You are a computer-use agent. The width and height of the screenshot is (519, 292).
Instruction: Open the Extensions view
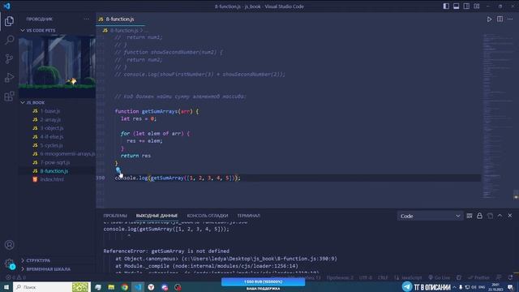pyautogui.click(x=9, y=97)
